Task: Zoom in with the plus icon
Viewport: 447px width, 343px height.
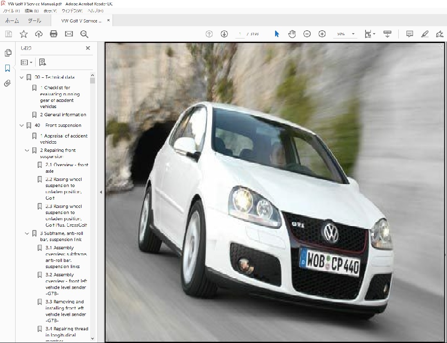Action: click(x=322, y=34)
